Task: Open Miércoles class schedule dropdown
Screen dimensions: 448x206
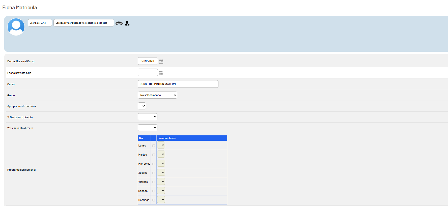Action: [x=161, y=163]
